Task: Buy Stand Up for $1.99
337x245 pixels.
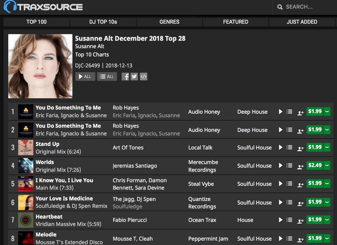Action: 315,147
